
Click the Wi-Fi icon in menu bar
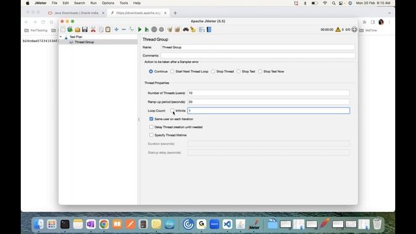click(325, 3)
